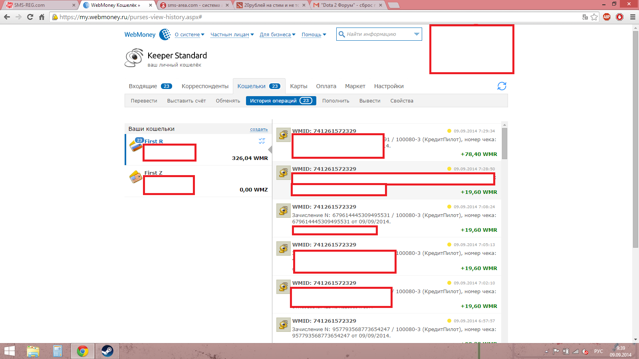Switch to the Корреспонденты tab
This screenshot has height=359, width=639.
[205, 86]
